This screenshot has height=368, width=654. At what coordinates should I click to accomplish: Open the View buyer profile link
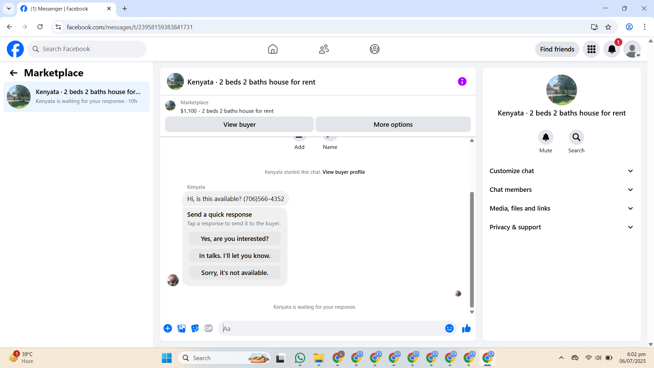pos(344,172)
